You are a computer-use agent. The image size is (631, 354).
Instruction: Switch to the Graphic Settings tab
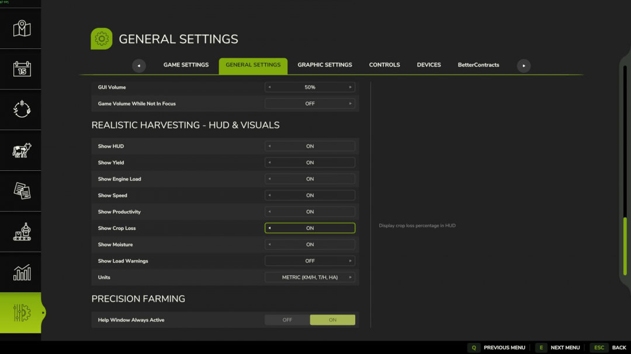pyautogui.click(x=325, y=65)
